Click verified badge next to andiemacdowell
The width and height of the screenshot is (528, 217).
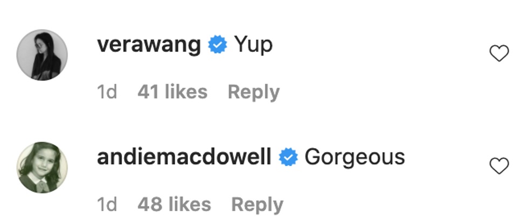(288, 157)
